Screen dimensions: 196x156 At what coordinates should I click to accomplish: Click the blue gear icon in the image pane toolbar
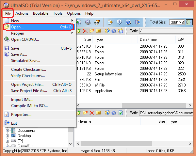[114, 31]
